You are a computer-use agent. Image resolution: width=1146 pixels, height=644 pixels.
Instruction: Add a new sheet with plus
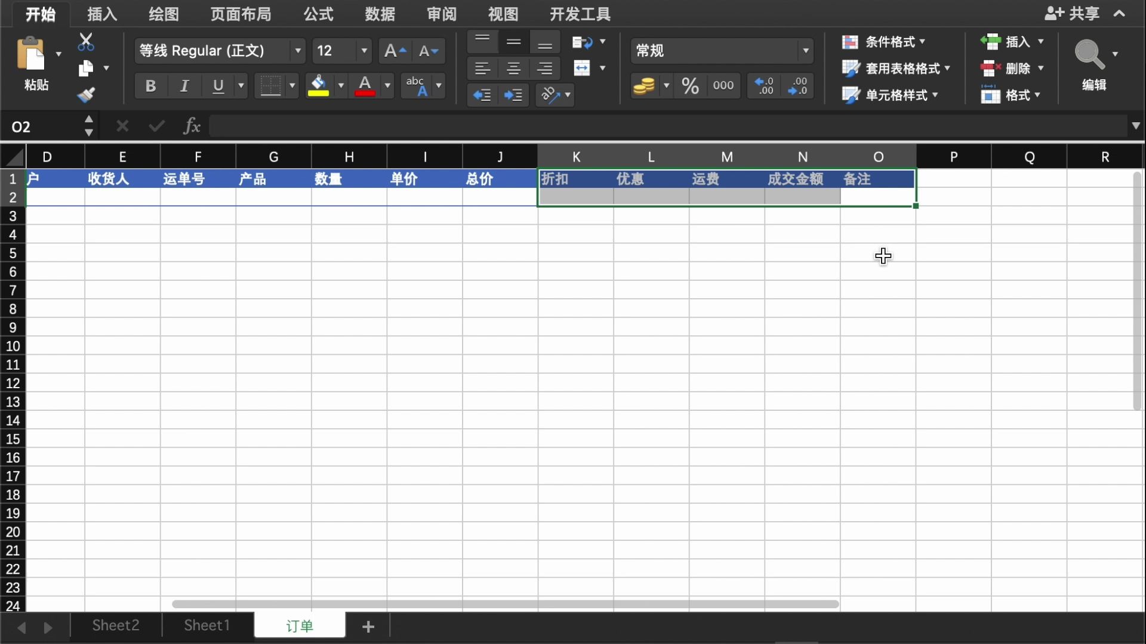pyautogui.click(x=368, y=626)
